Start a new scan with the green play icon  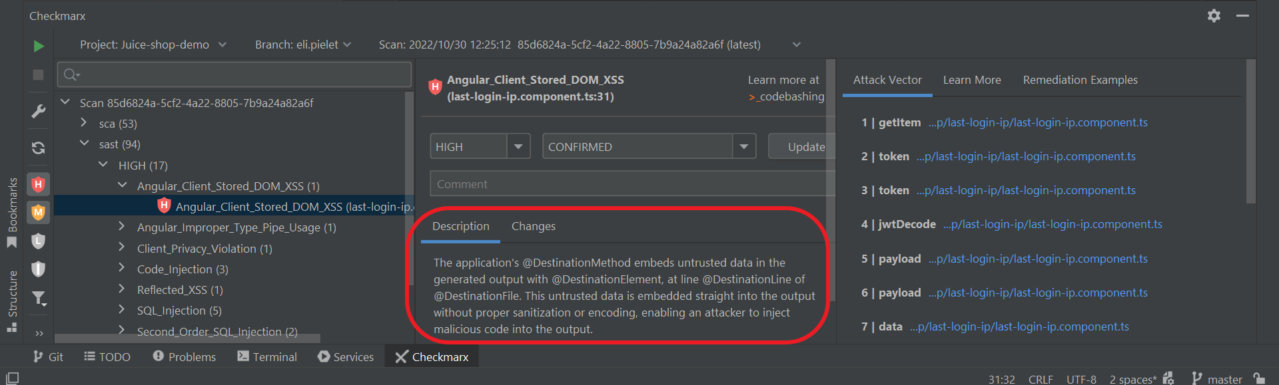click(39, 46)
